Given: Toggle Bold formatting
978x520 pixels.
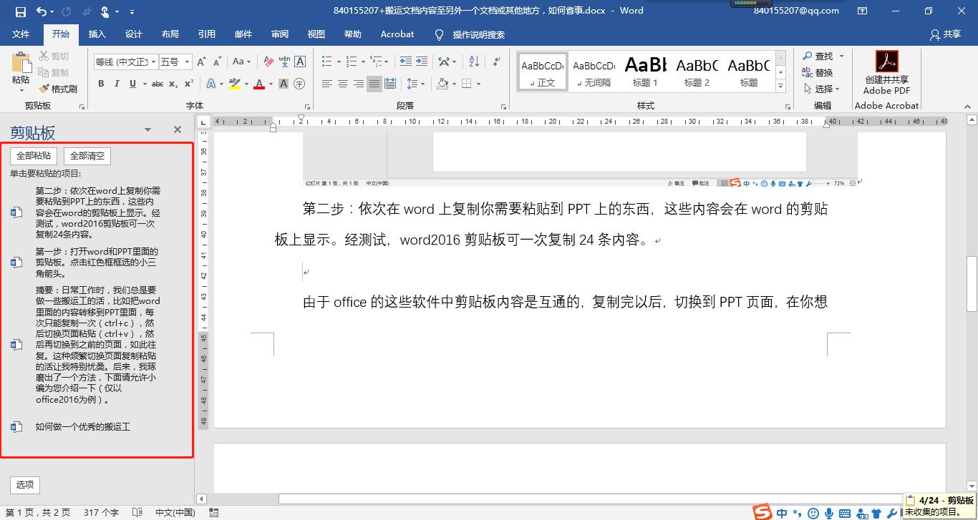Looking at the screenshot, I should 101,84.
